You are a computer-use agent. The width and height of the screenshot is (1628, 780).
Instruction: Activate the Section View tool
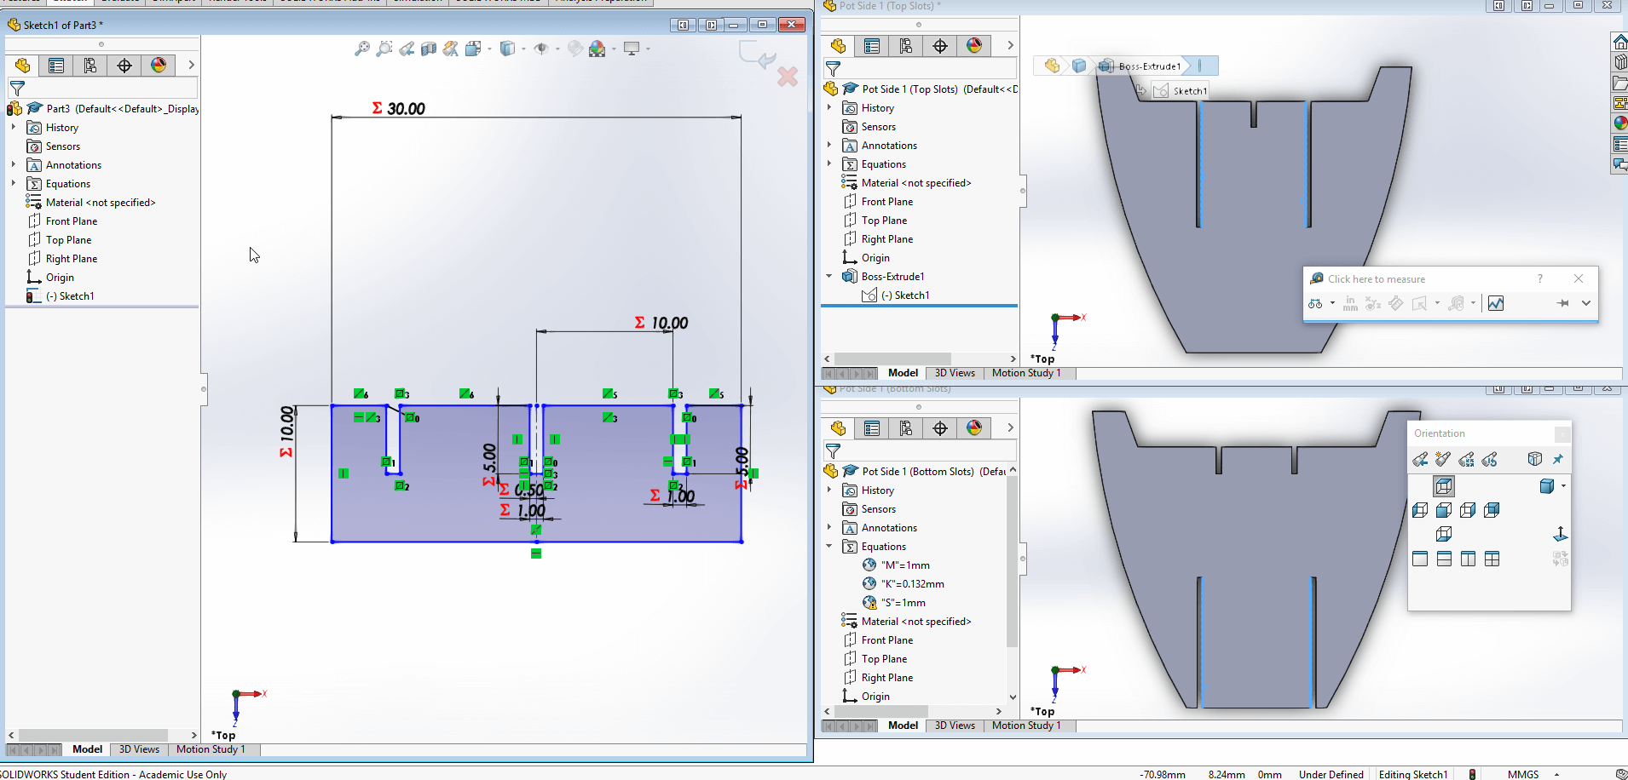tap(429, 49)
